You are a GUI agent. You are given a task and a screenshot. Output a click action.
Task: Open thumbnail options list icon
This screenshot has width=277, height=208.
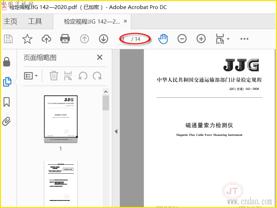click(28, 76)
